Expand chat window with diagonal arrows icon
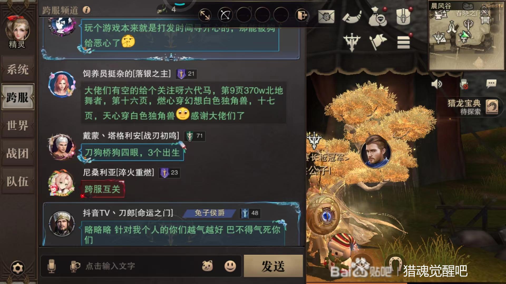This screenshot has height=284, width=506. (205, 15)
